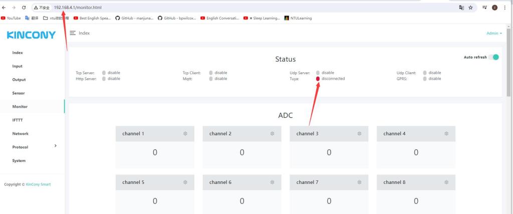Screen dimensions: 513x214
Task: Click the KinCony Smart copyright link
Action: [x=38, y=184]
